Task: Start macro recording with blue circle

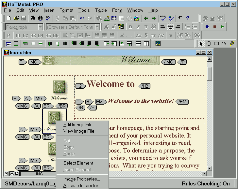Action: (x=207, y=27)
